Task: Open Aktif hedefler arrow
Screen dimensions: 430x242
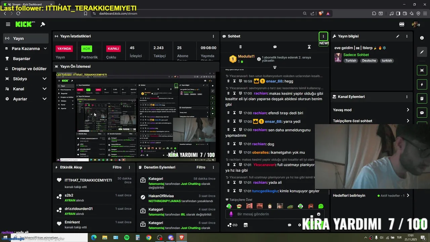Action: (408, 195)
